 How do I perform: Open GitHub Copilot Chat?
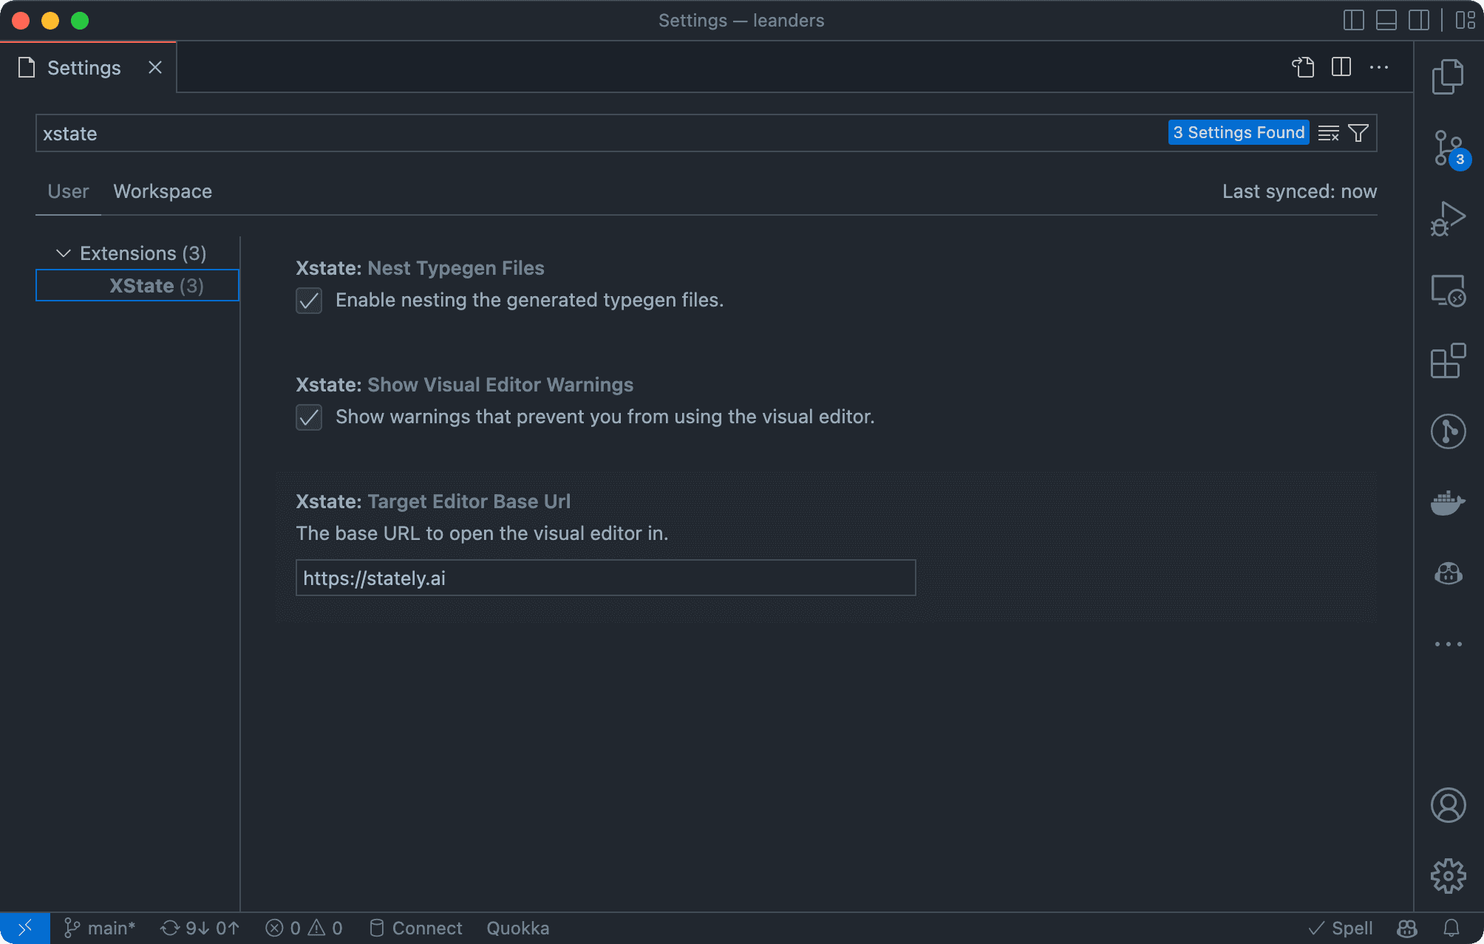tap(1449, 573)
